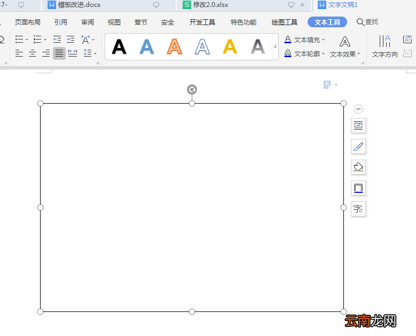Click the shape style brush icon
This screenshot has width=416, height=336.
click(358, 146)
